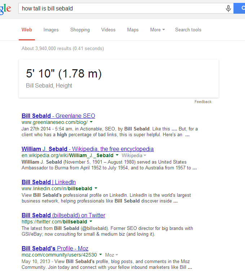
Task: Open Search tools
Action: [188, 30]
